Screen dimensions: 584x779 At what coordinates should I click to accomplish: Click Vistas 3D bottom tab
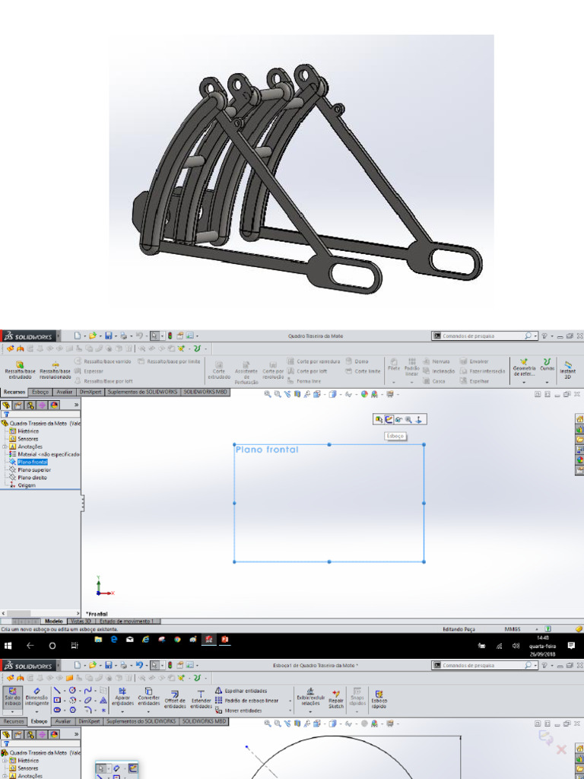[81, 621]
